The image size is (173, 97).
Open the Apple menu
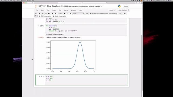point(2,1)
